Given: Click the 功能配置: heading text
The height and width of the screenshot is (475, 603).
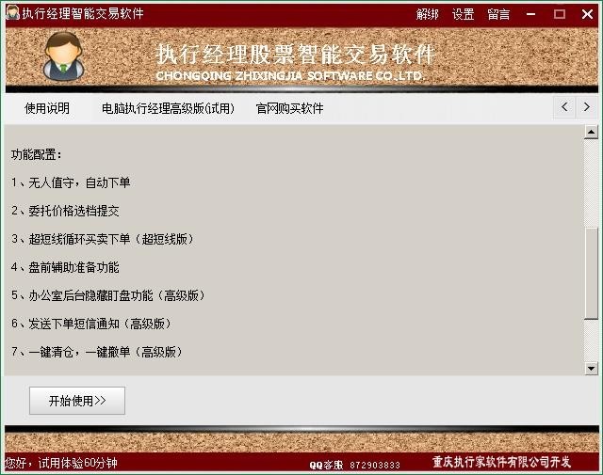Looking at the screenshot, I should [x=37, y=155].
